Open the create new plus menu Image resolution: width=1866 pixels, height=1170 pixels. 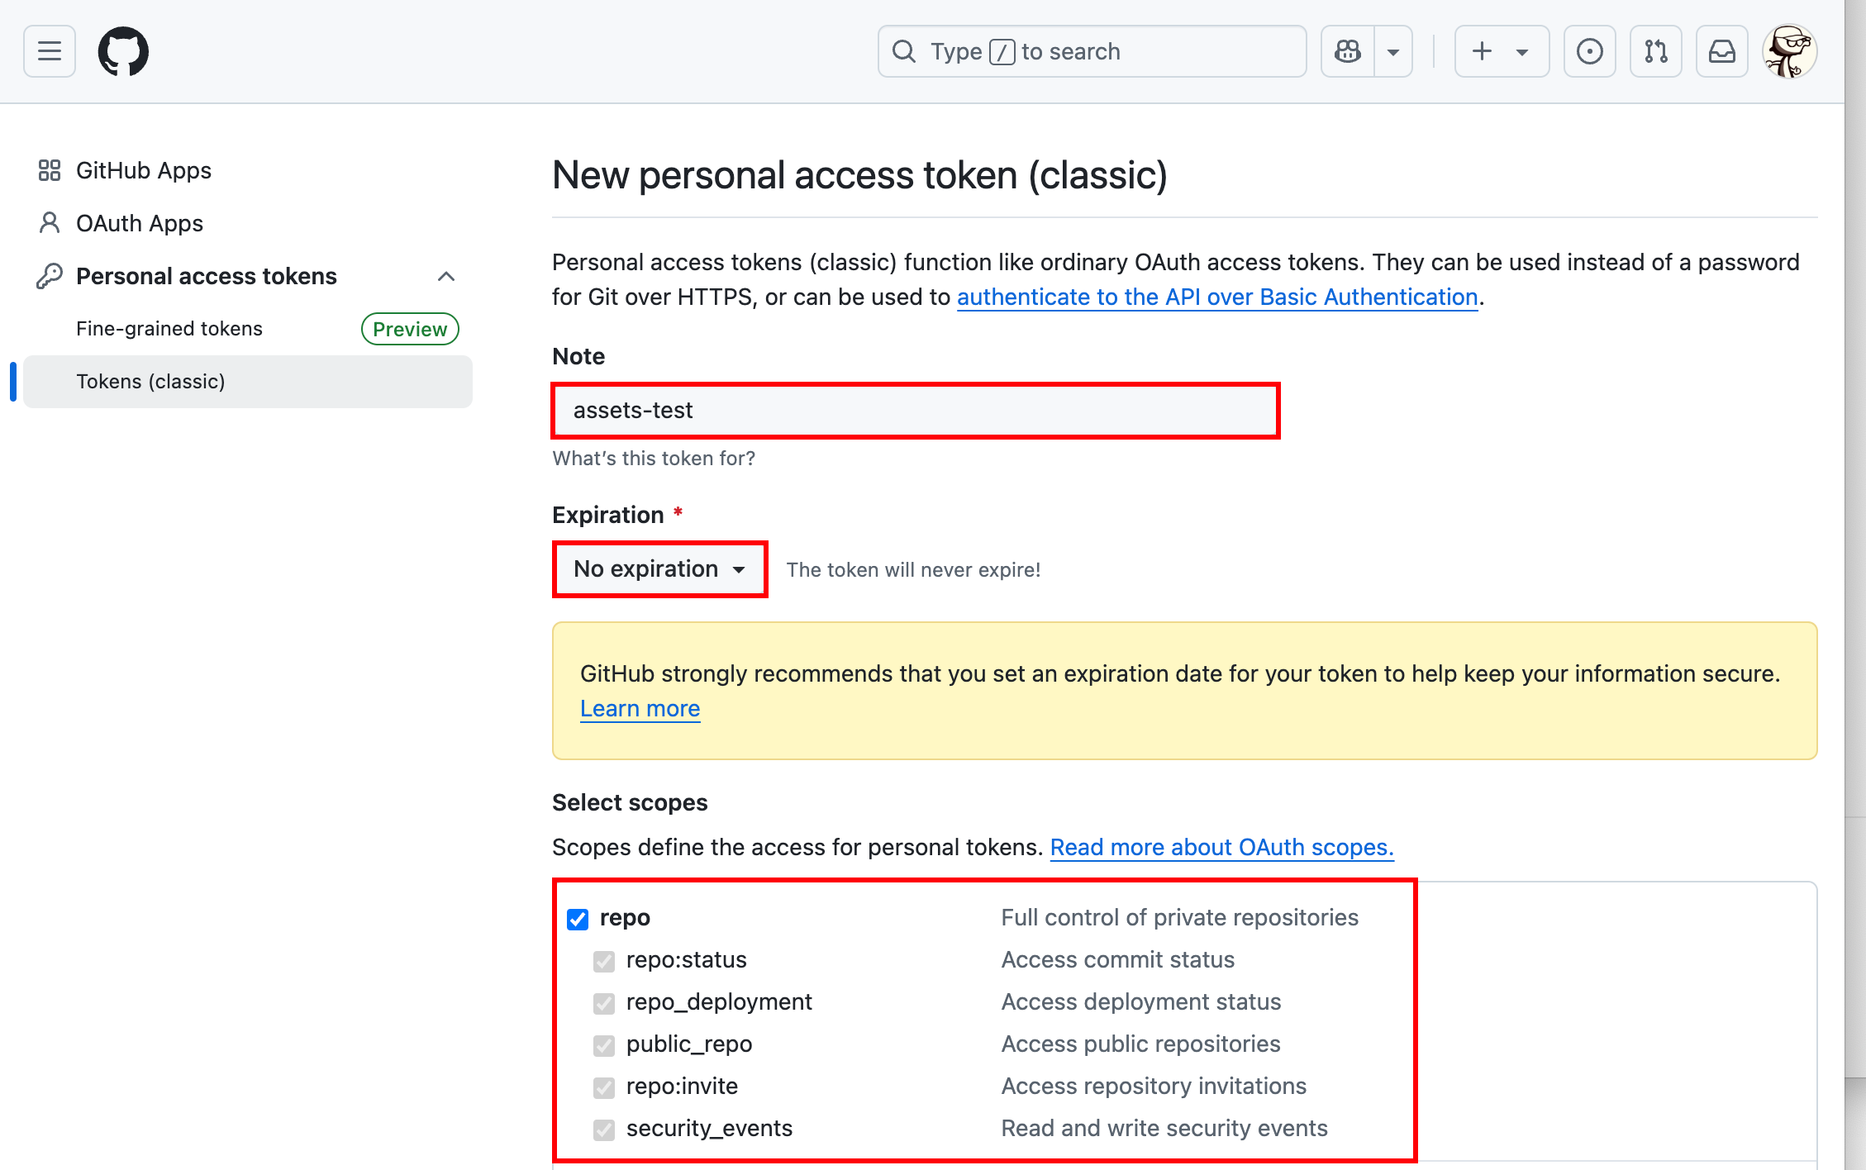pos(1502,51)
